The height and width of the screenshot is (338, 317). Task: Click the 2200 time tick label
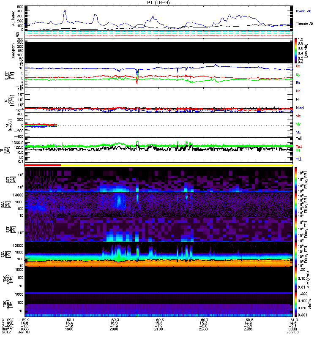pyautogui.click(x=203, y=329)
